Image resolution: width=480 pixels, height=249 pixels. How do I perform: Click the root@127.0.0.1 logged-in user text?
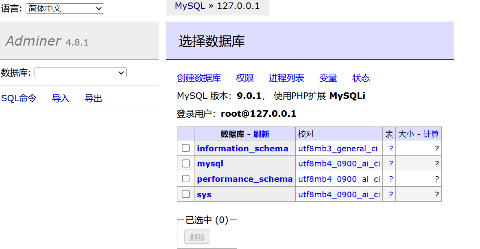click(258, 114)
